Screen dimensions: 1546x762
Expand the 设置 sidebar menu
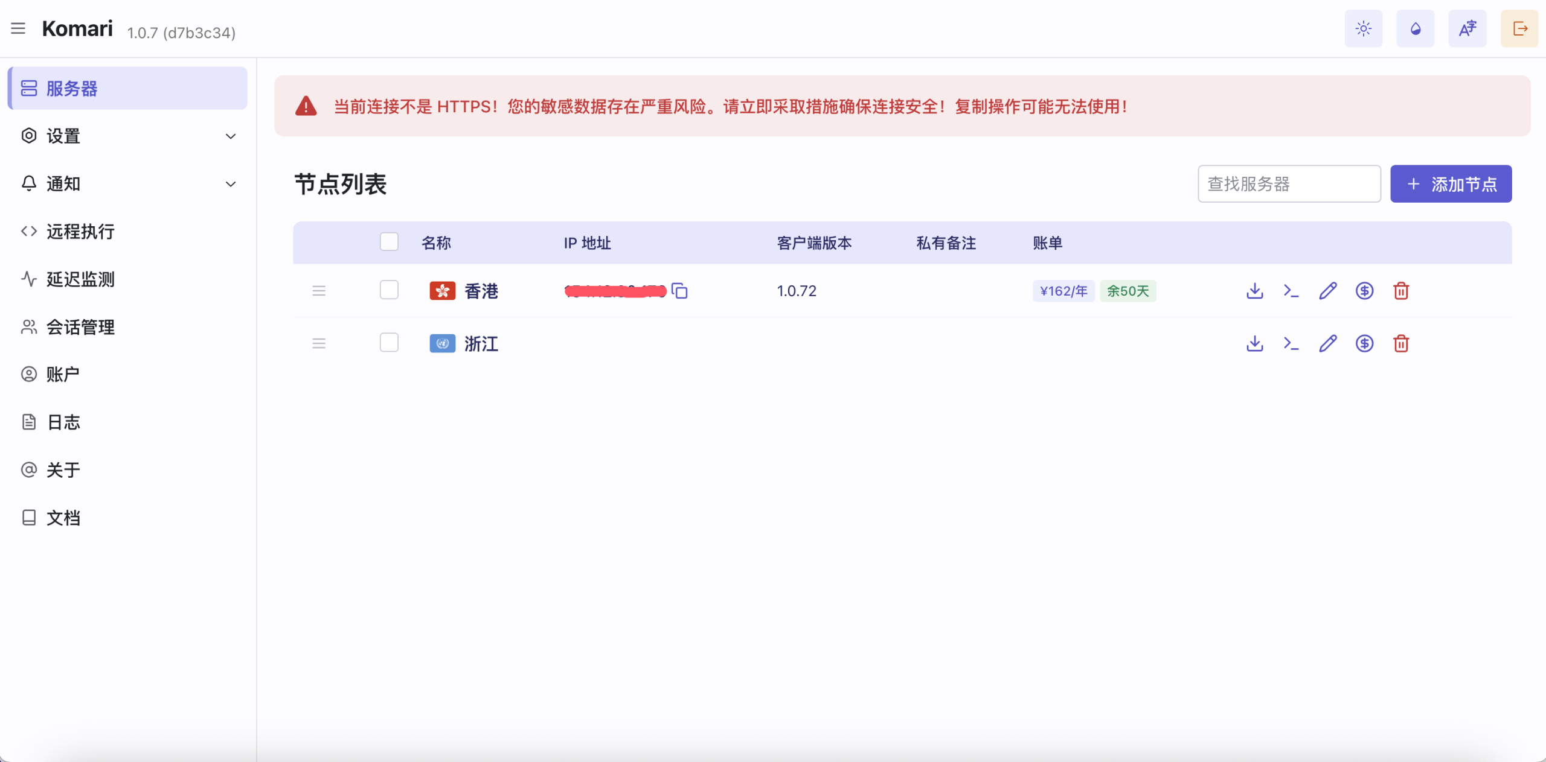127,136
